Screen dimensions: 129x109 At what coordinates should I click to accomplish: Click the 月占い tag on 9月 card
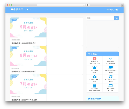click(14, 20)
